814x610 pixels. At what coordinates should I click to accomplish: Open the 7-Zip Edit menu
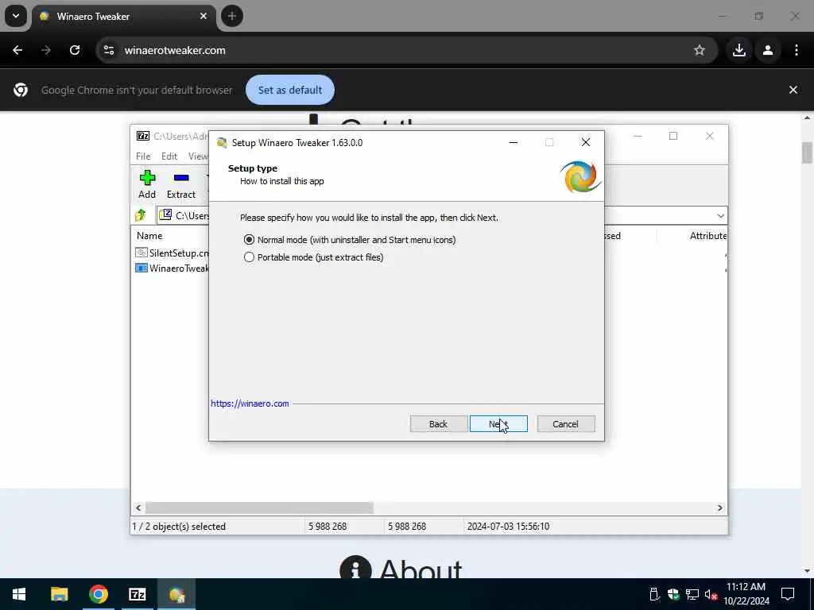169,156
